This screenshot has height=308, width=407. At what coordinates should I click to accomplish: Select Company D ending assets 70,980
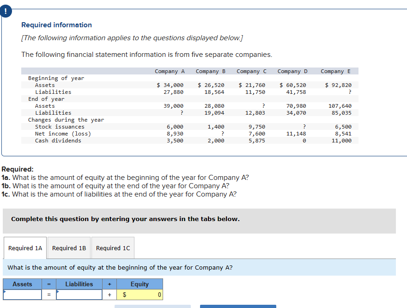296,106
